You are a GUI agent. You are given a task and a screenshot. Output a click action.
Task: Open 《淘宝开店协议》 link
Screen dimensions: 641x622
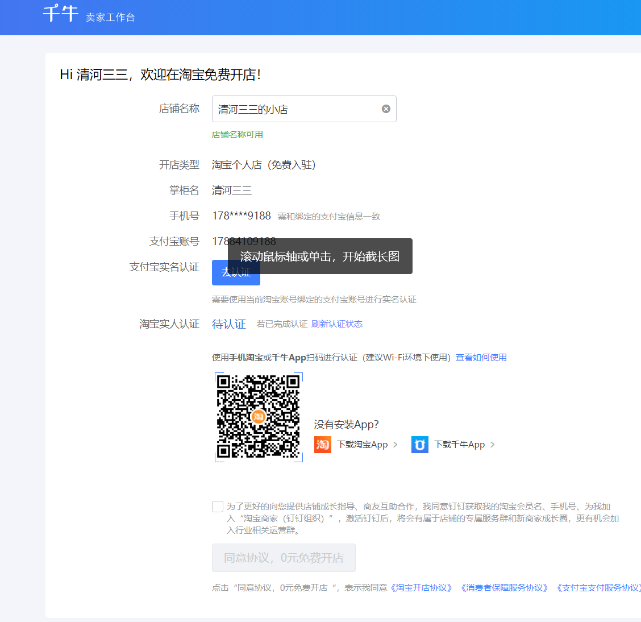(x=422, y=588)
